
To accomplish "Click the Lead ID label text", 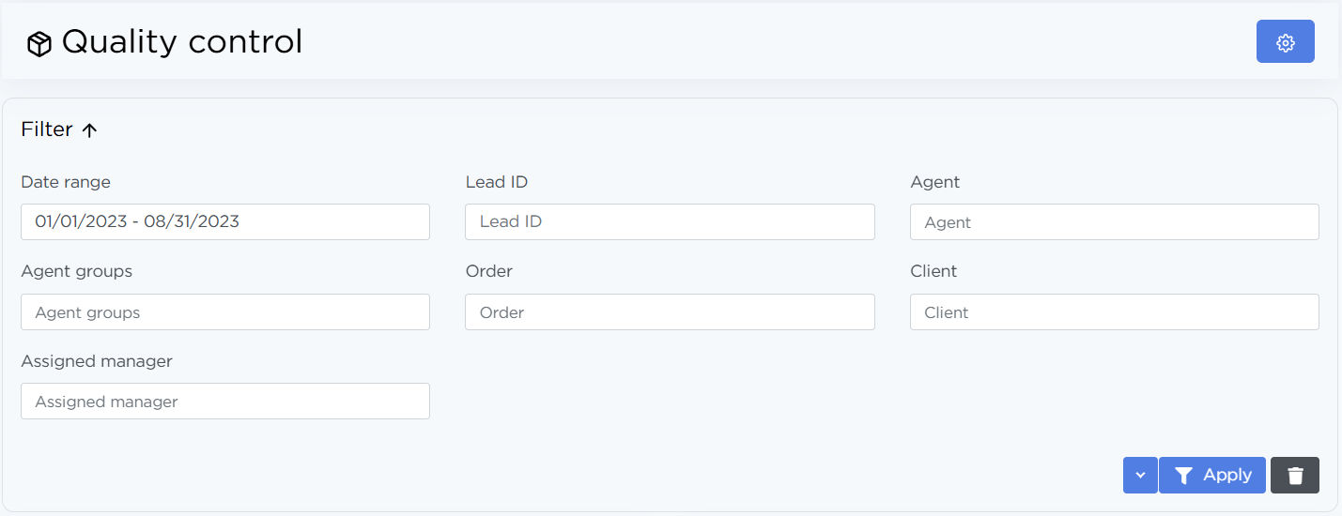I will click(x=497, y=182).
